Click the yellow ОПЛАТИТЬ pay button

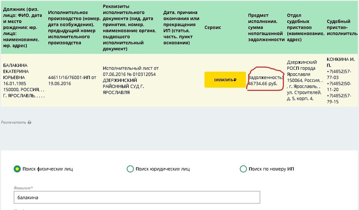[x=225, y=79]
